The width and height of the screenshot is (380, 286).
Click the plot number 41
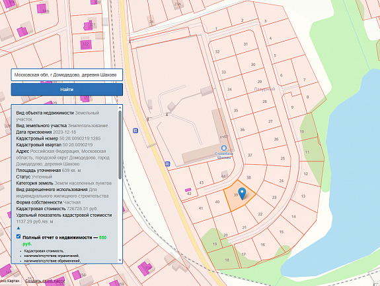tap(201, 208)
